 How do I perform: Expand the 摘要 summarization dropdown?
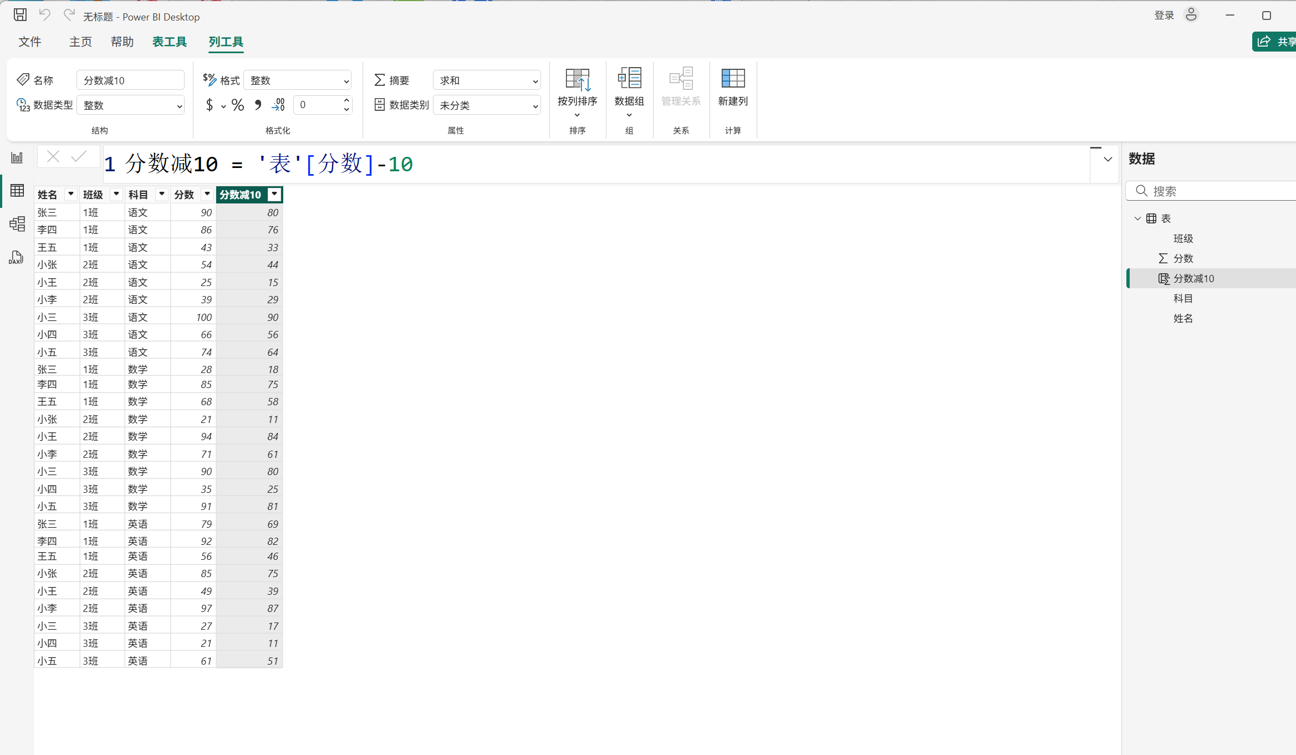[486, 80]
